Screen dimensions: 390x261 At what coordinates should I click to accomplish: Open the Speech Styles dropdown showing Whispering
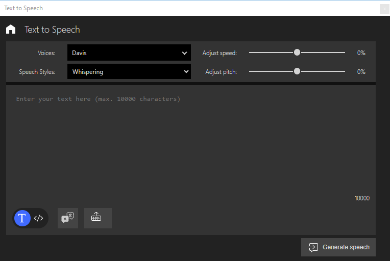tap(129, 72)
